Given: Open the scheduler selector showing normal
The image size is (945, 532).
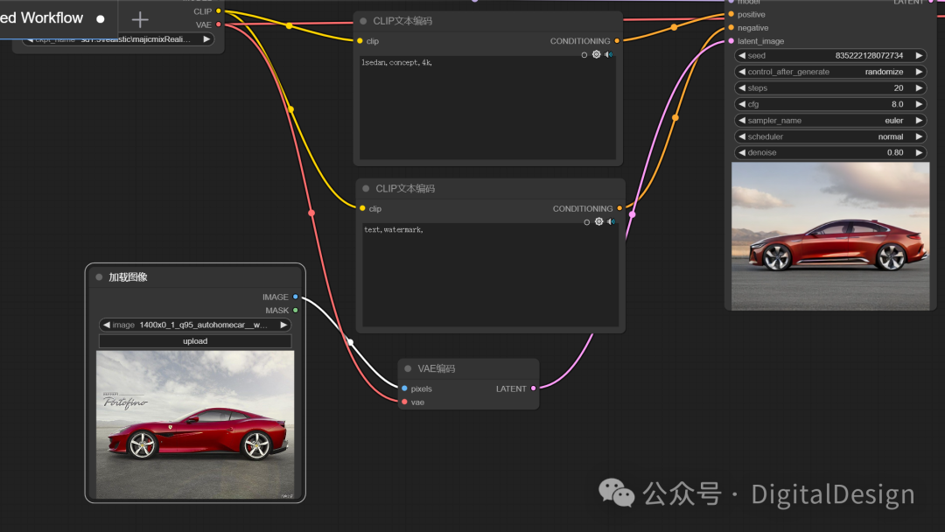Looking at the screenshot, I should pyautogui.click(x=829, y=136).
